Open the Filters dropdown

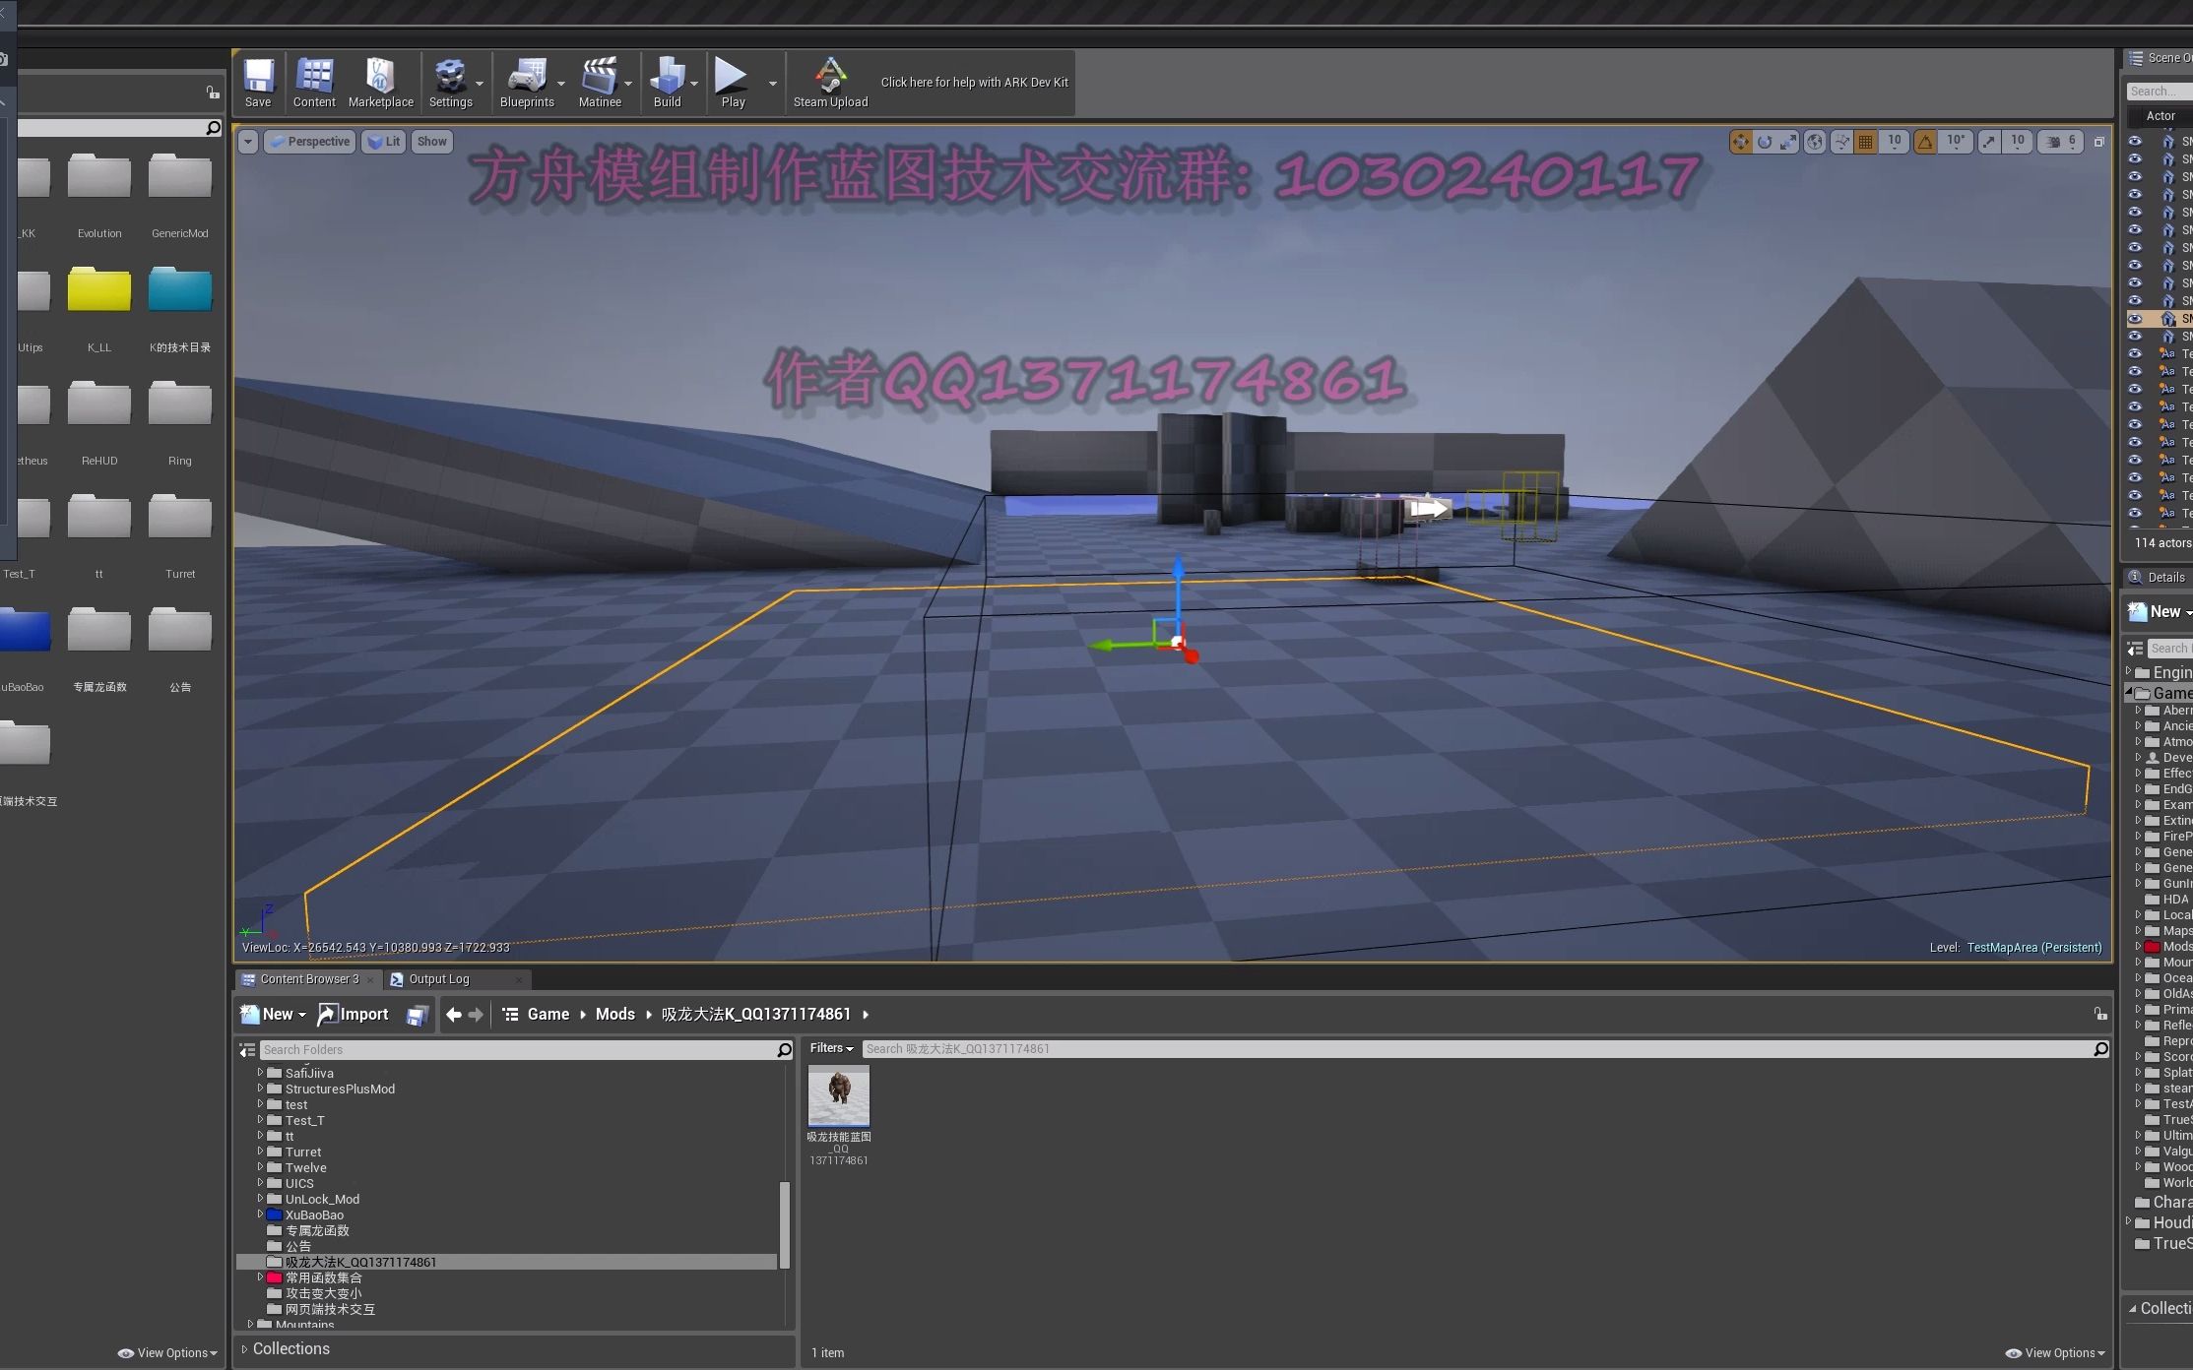pos(831,1048)
